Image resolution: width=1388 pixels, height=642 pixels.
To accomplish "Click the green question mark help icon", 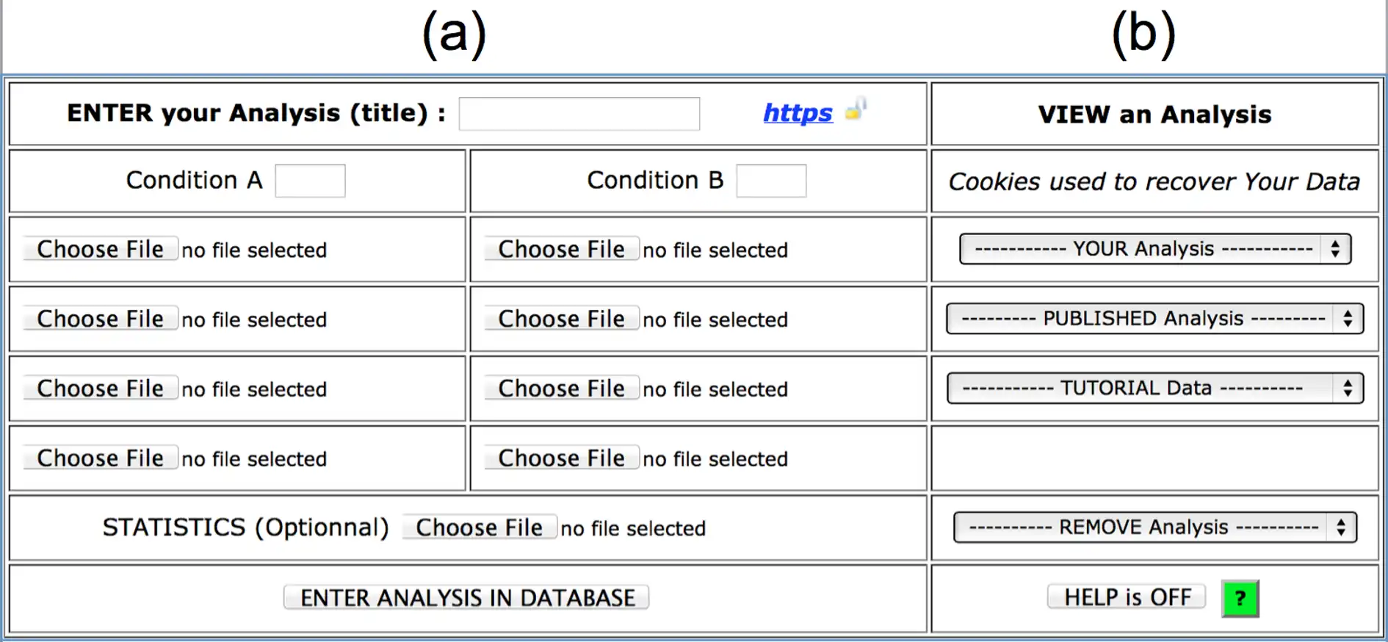I will click(1240, 599).
